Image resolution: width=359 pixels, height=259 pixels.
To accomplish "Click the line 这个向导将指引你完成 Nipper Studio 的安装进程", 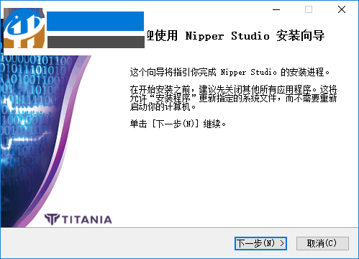I will (x=230, y=72).
